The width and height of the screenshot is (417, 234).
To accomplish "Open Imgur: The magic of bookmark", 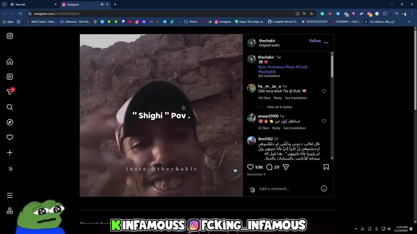I will [249, 22].
